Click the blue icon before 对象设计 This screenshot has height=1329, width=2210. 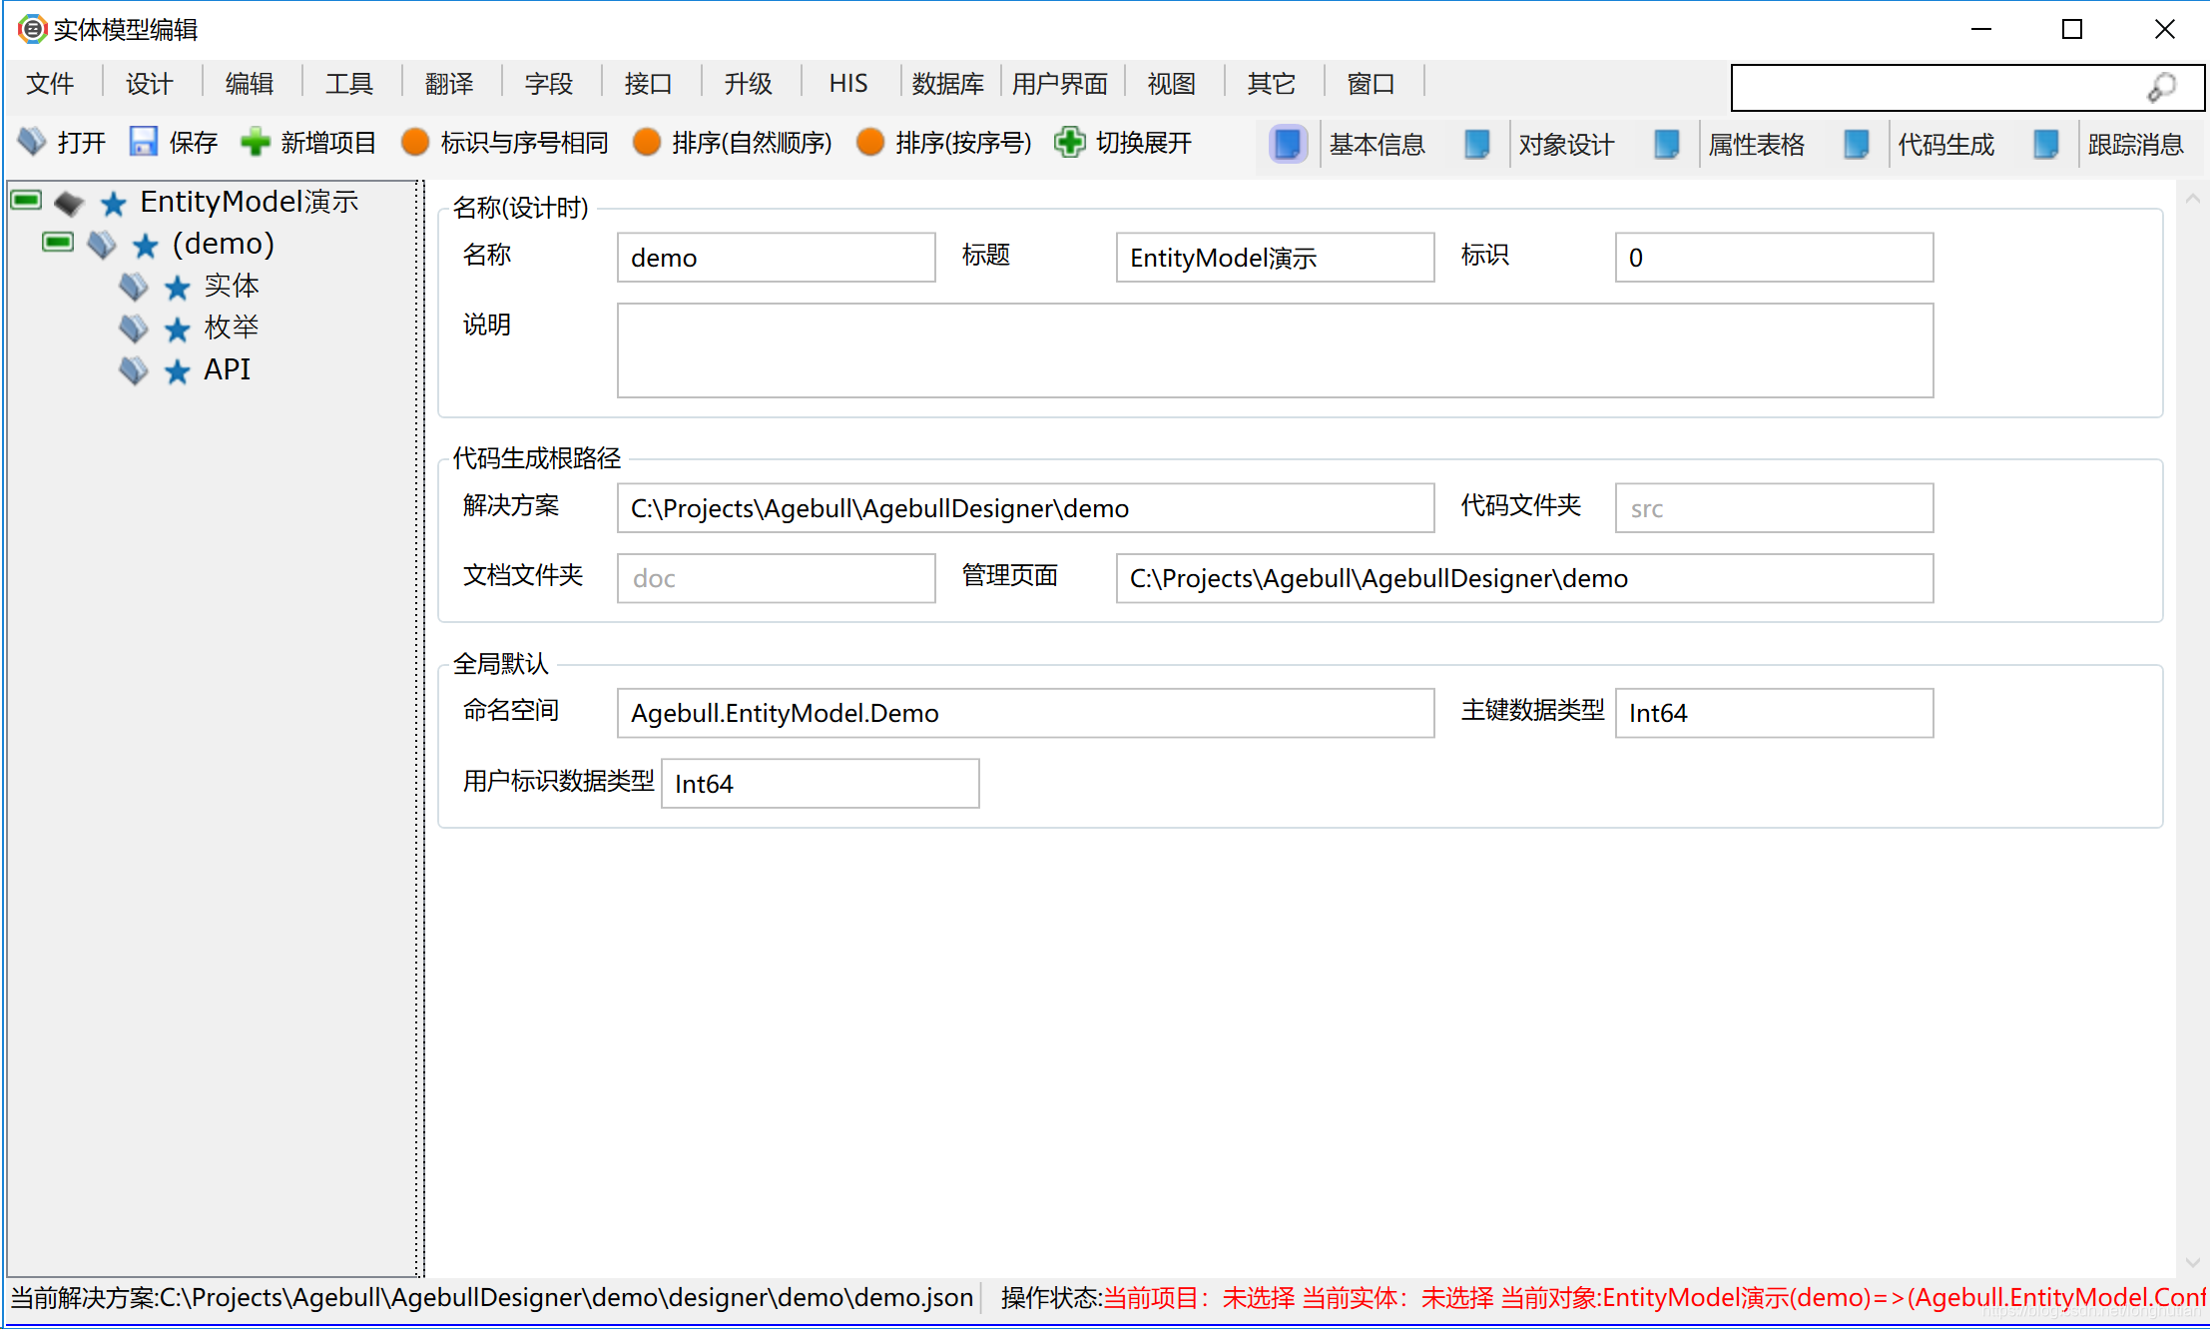[1477, 144]
